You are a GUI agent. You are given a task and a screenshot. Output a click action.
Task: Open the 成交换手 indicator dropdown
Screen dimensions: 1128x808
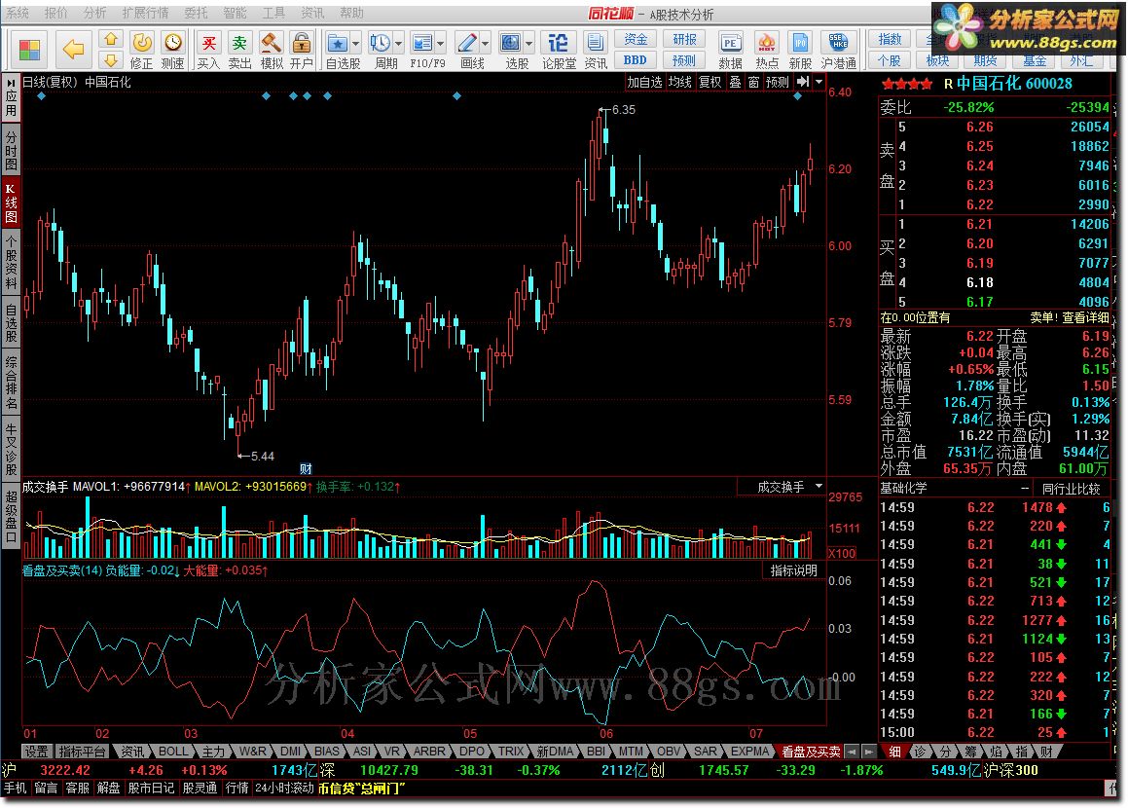pos(819,487)
